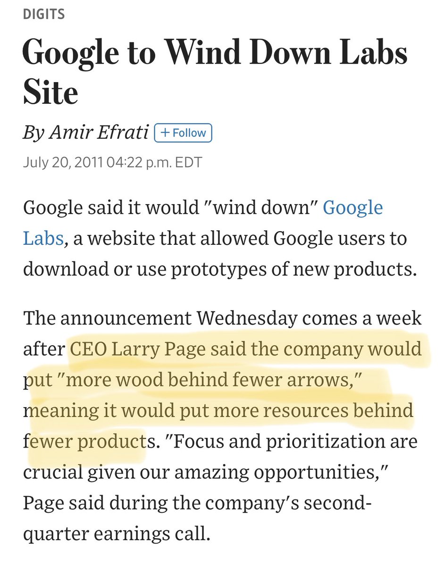Screen dimensions: 445x566
Task: Click the word "By" in the byline
Action: 34,133
